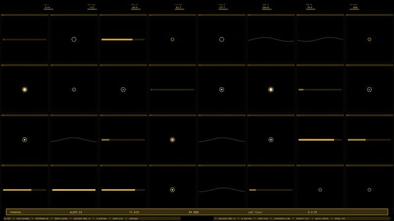
Task: Click the LAG 12ms status entry
Action: (255, 212)
